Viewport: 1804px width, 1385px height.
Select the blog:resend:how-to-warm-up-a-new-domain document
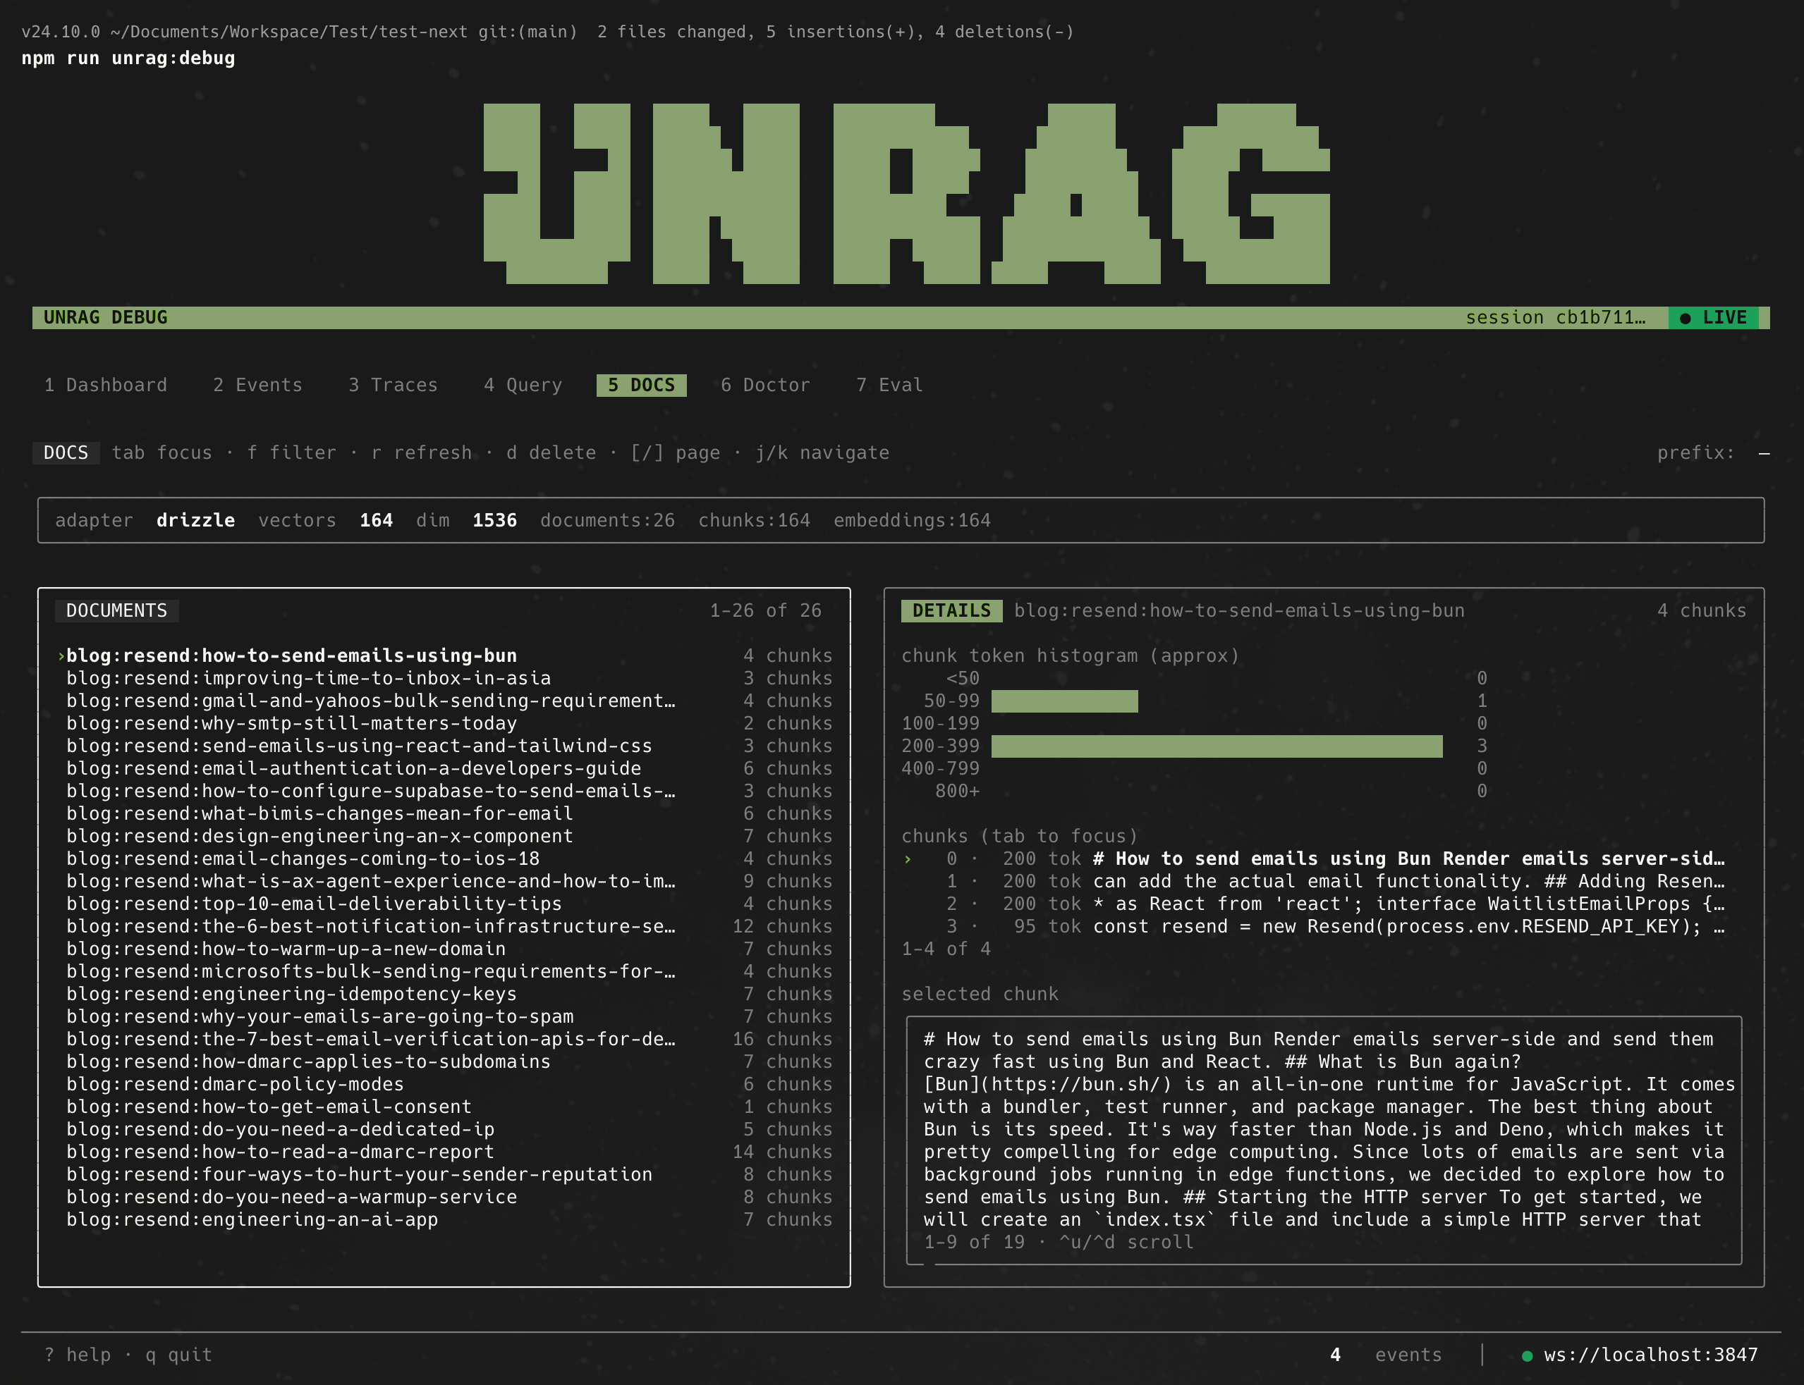(286, 948)
